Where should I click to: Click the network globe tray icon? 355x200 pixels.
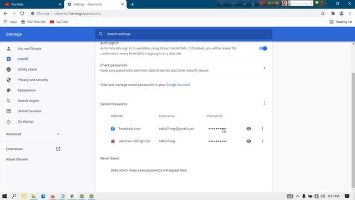317,196
